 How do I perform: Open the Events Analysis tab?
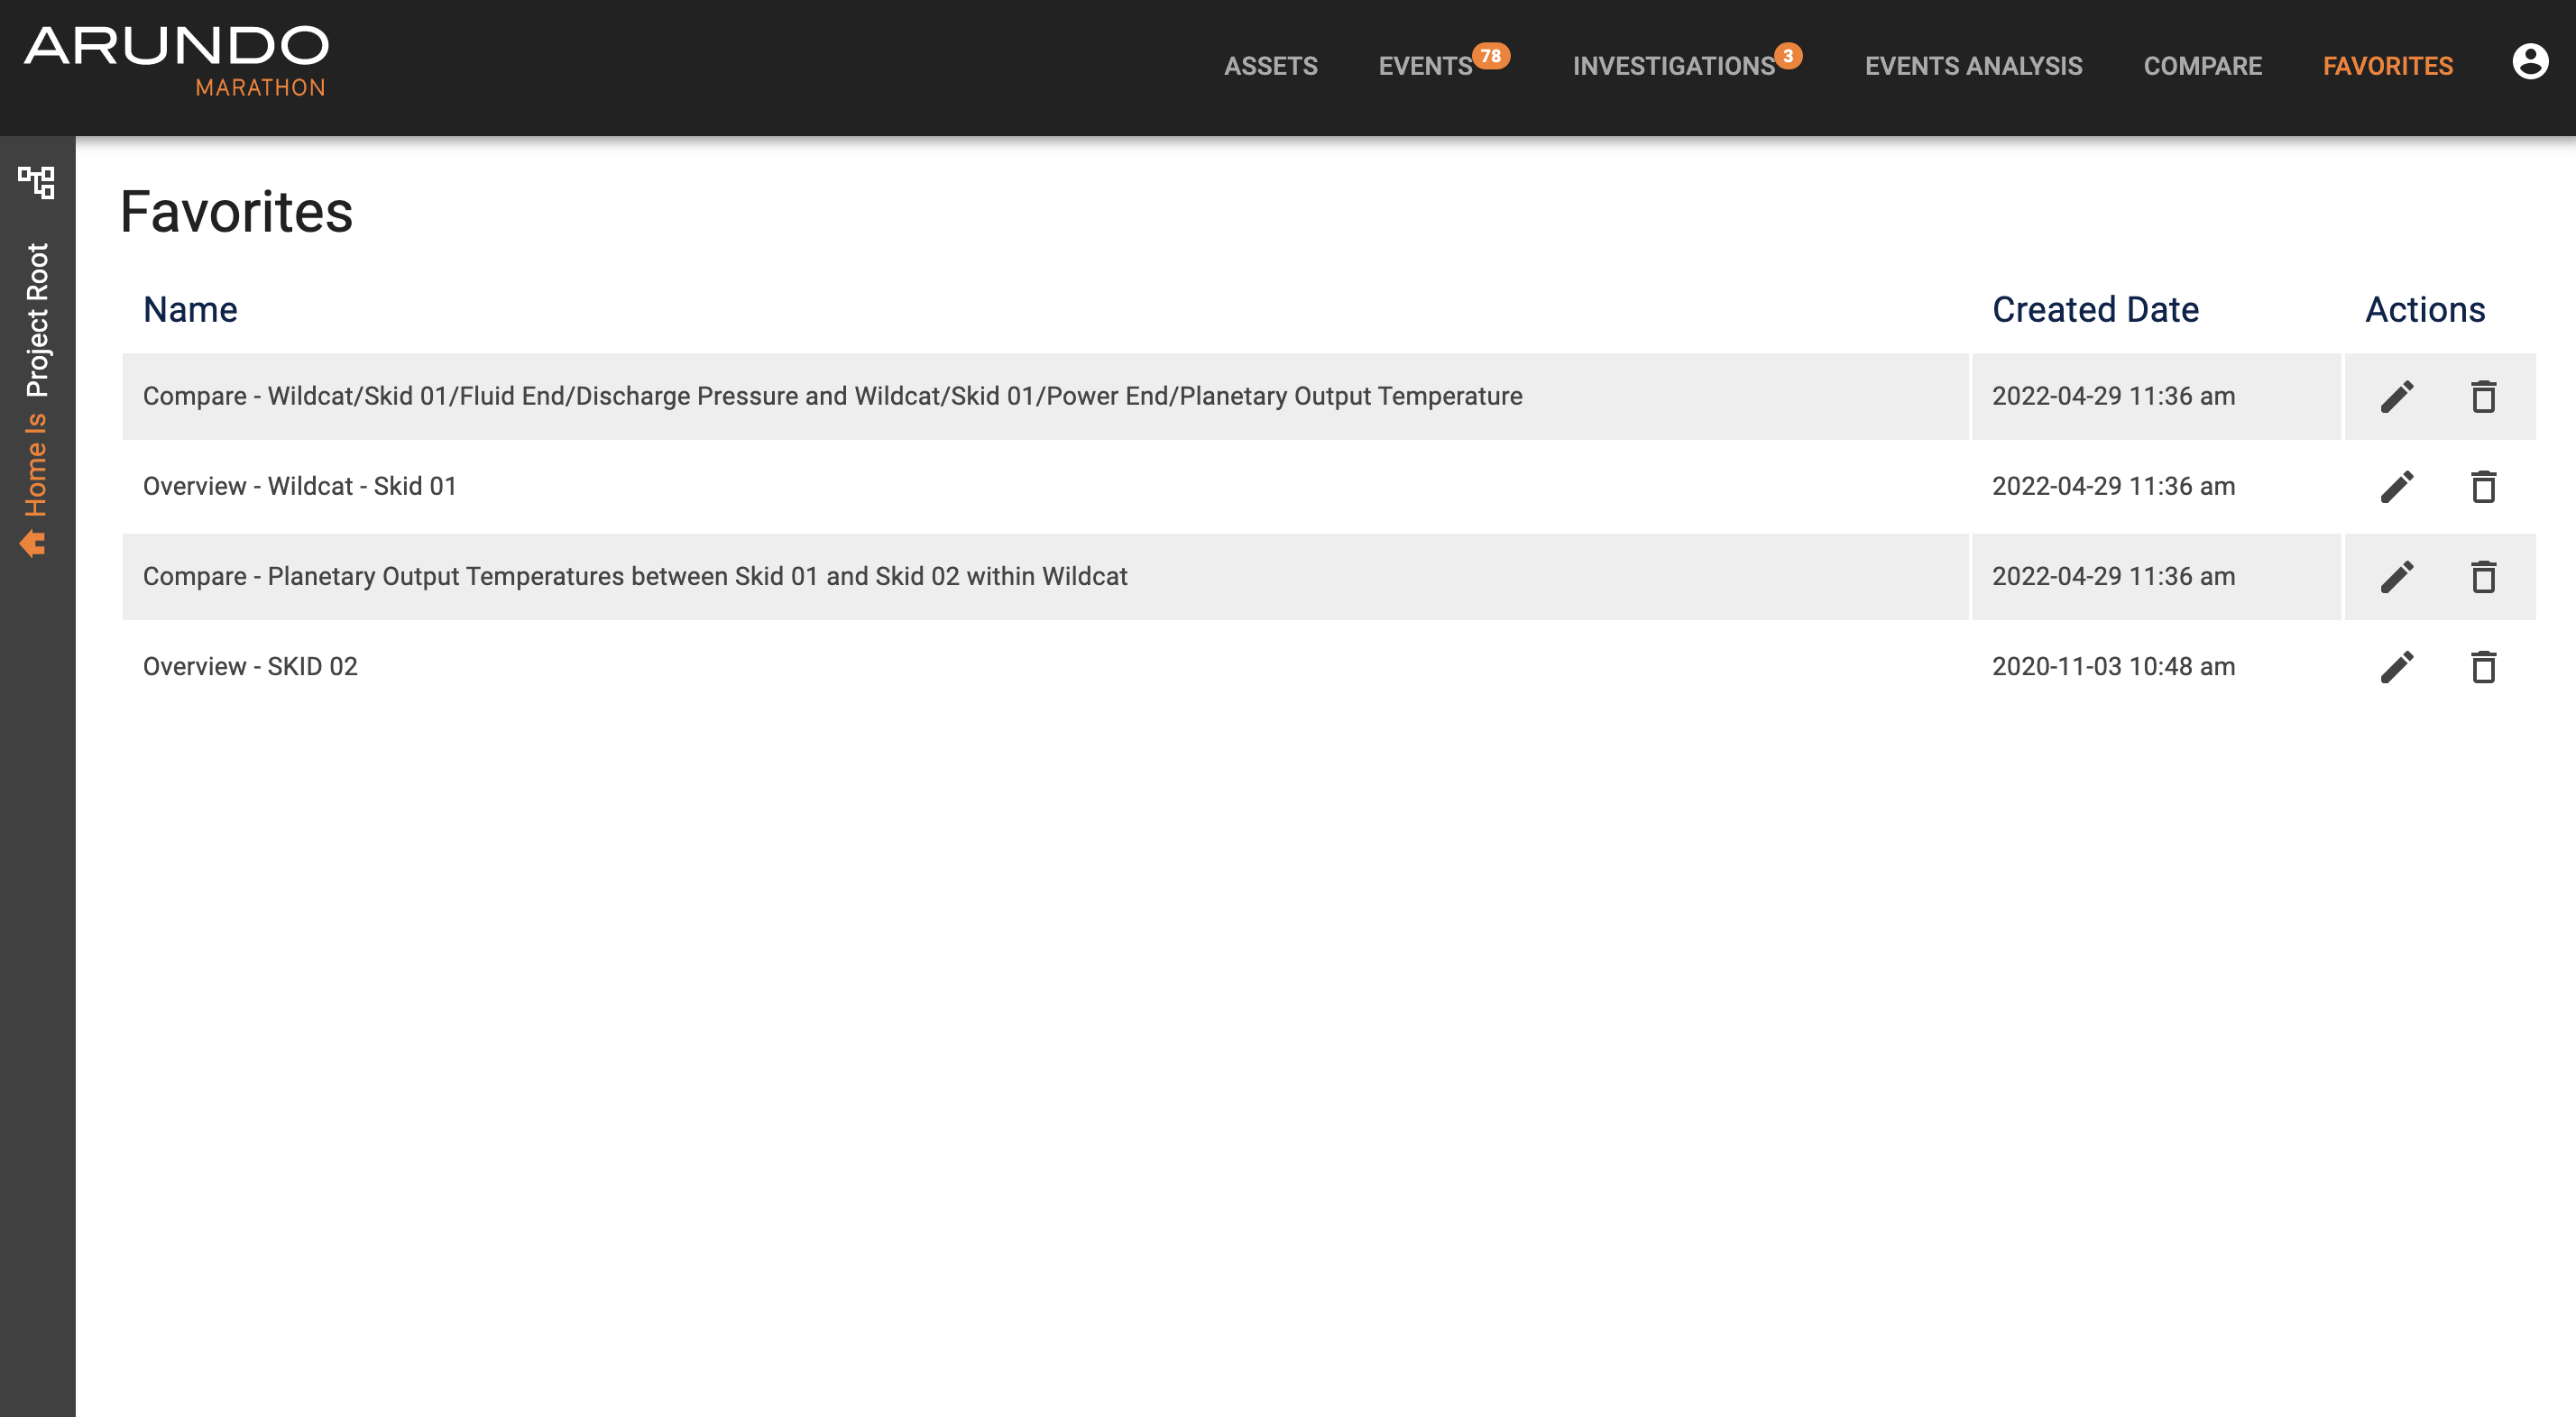point(1973,66)
